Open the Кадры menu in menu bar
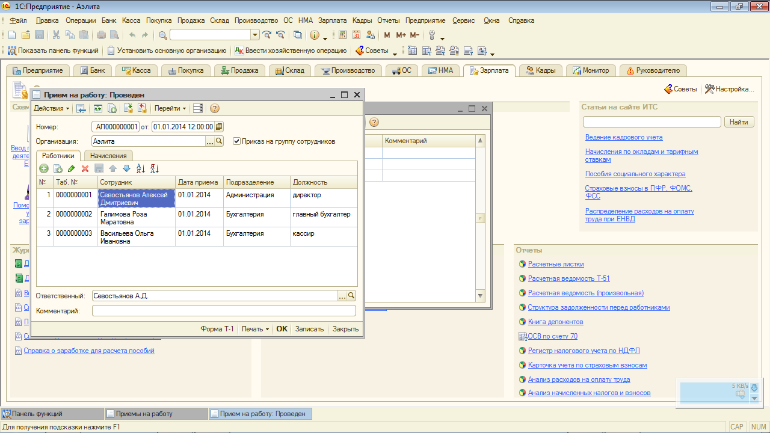 click(362, 20)
